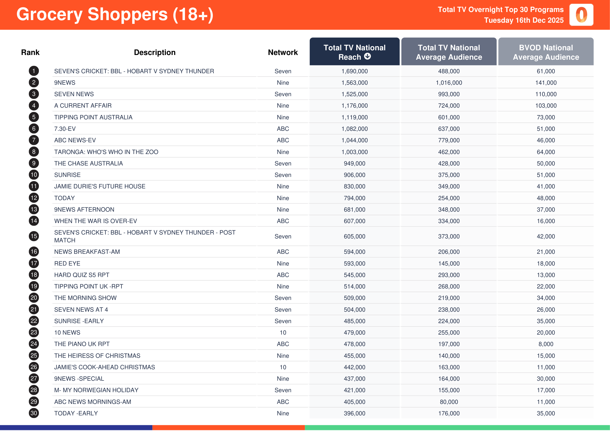Viewport: 610px width, 431px height.
Task: Select the rank badge for 9NEWS
Action: (x=33, y=83)
